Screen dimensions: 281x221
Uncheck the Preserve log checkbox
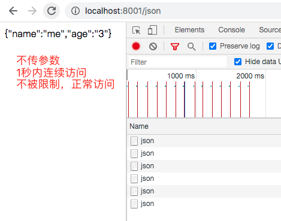[x=213, y=46]
